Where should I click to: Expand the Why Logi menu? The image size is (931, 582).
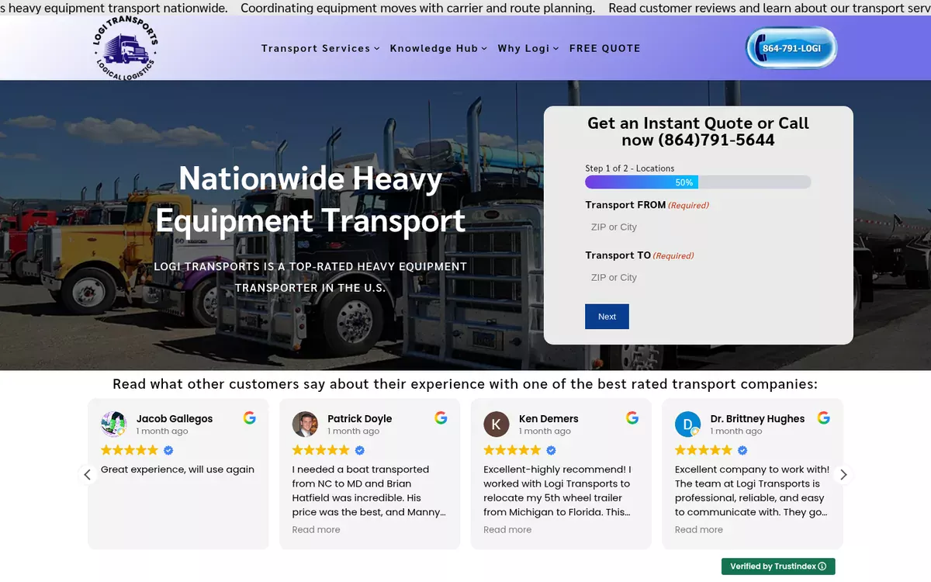528,48
